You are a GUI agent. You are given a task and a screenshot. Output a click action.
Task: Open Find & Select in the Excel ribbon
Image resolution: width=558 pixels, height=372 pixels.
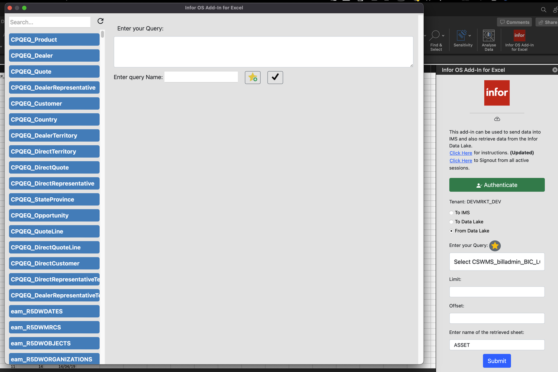(x=436, y=41)
